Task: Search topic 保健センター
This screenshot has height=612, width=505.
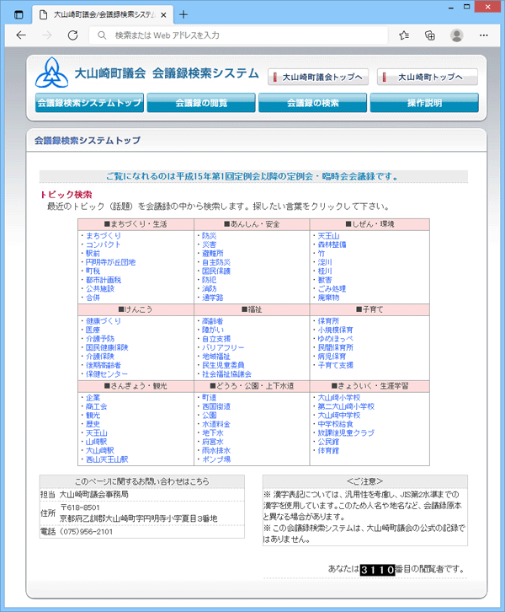Action: coord(107,374)
